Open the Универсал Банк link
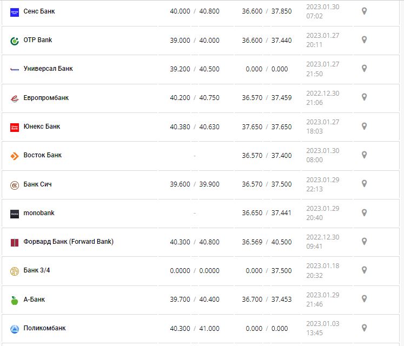 [x=48, y=69]
